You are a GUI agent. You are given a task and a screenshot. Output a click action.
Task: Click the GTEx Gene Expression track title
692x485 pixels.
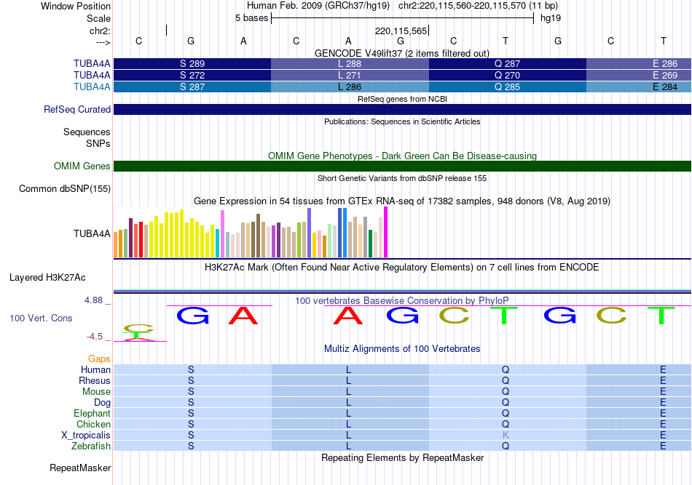pyautogui.click(x=402, y=201)
